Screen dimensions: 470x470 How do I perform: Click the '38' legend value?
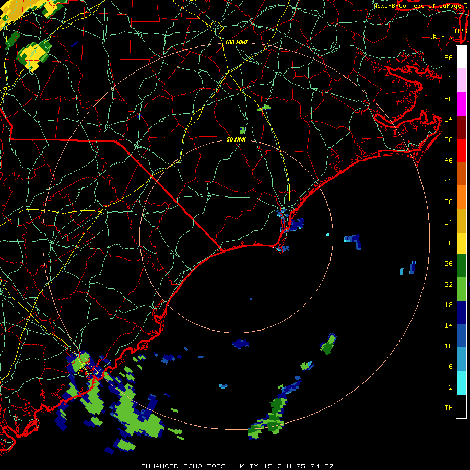pyautogui.click(x=449, y=202)
